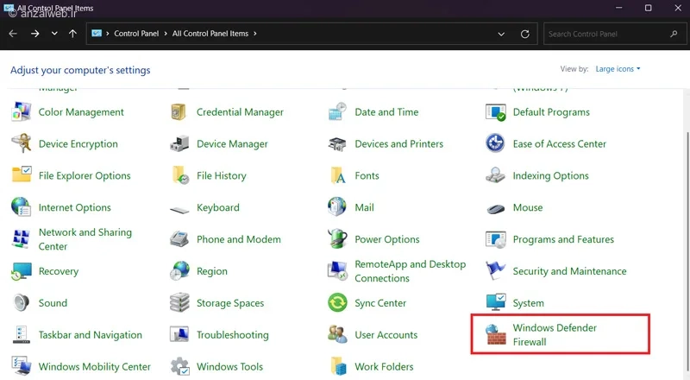
Task: Open the File Explorer Options folder icon
Action: point(21,174)
